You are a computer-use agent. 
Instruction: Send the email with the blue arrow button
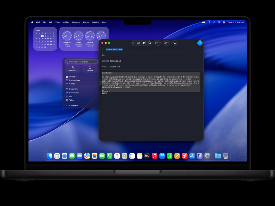pyautogui.click(x=200, y=43)
